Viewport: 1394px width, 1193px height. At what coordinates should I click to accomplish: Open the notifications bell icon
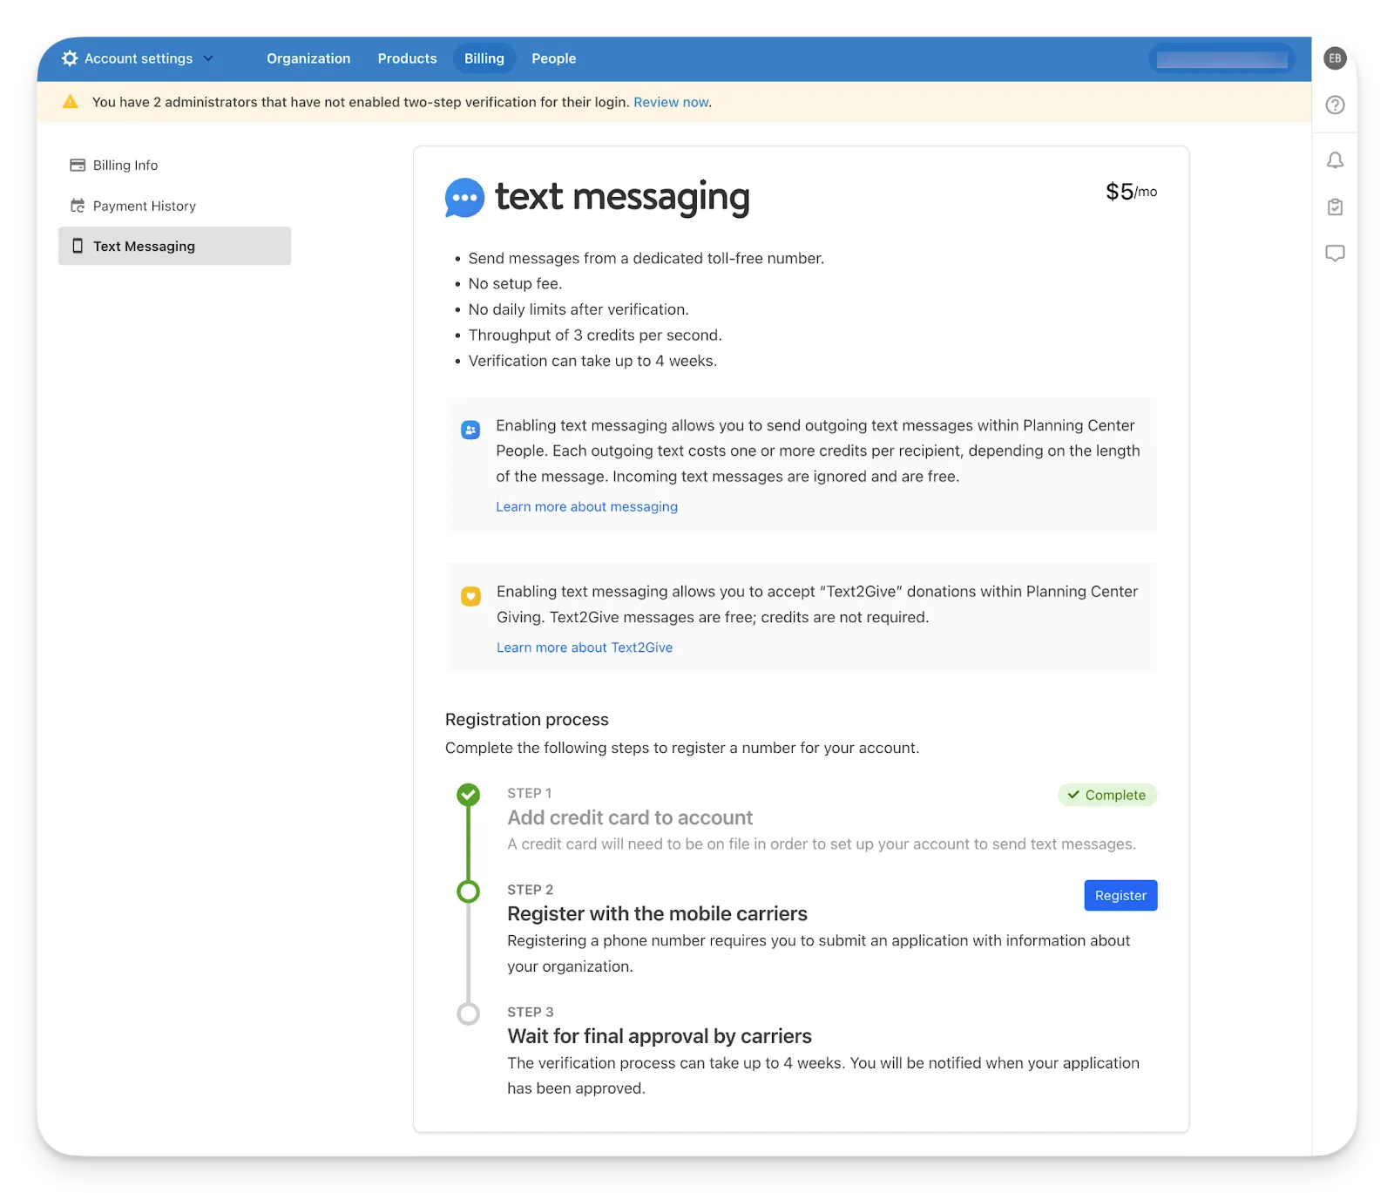[1335, 160]
